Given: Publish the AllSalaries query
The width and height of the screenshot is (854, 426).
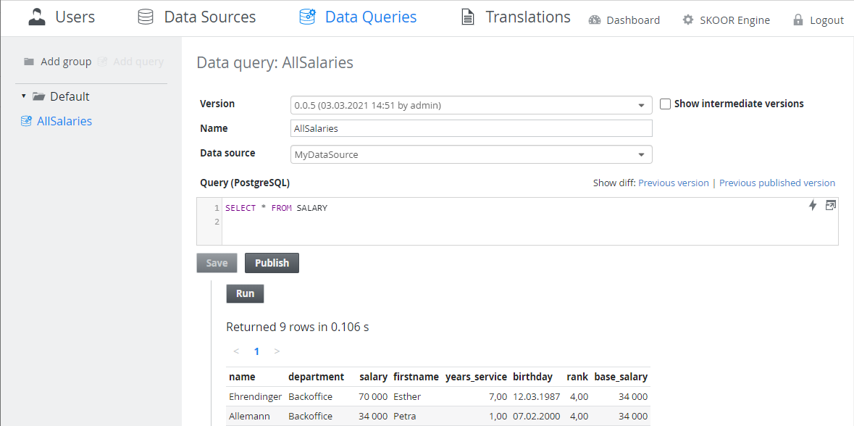Looking at the screenshot, I should click(272, 262).
